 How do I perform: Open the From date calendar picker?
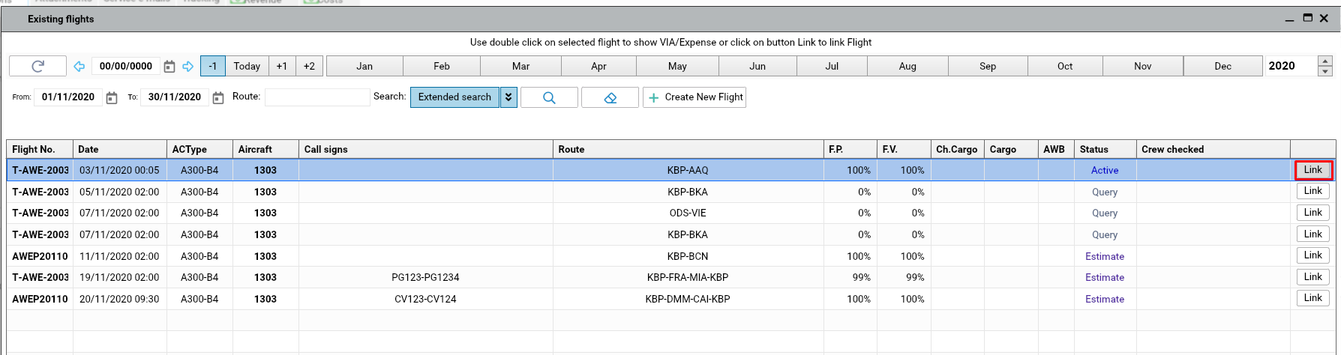pos(112,98)
